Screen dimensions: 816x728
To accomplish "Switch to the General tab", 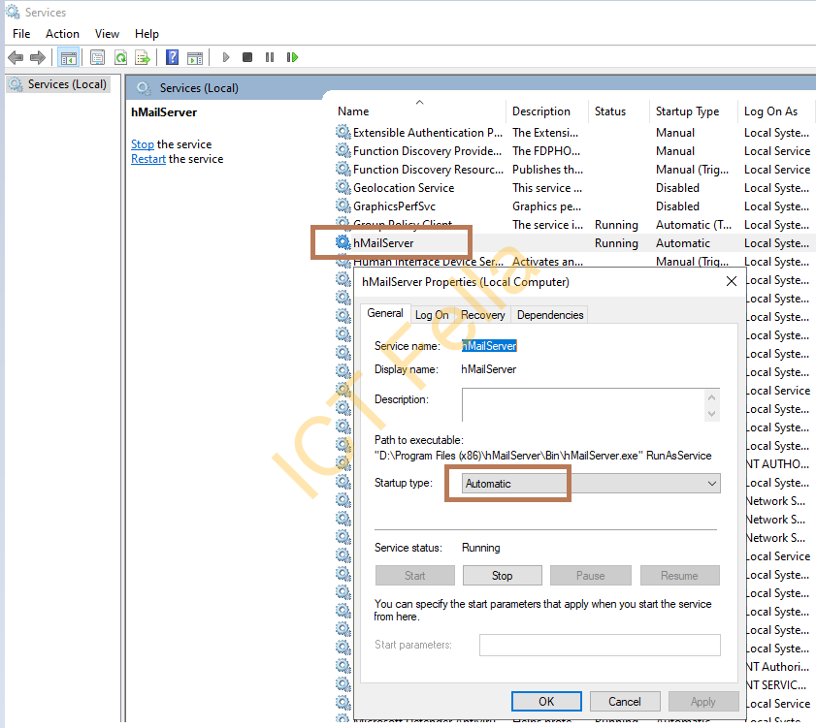I will tap(385, 313).
